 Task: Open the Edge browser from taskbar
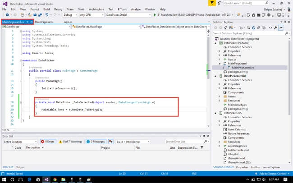29,180
